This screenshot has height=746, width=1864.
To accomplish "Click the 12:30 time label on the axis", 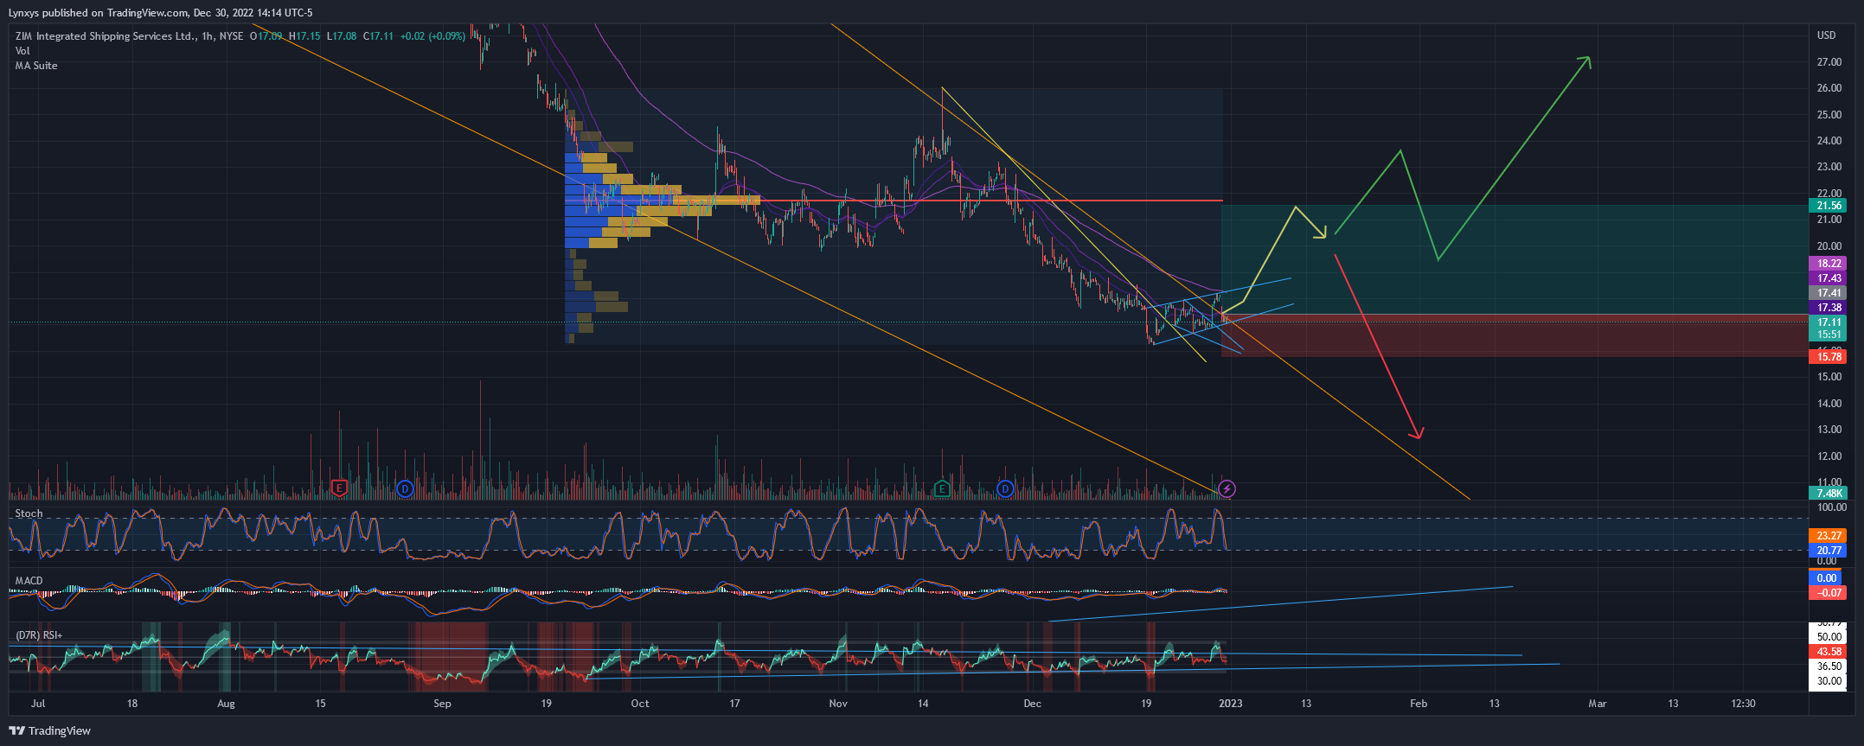I will click(1743, 704).
